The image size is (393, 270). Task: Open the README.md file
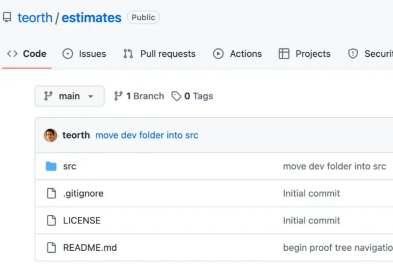(90, 248)
